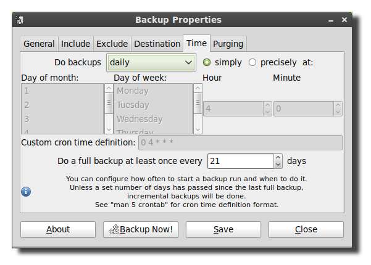Open the Destination tab
Viewport: 371px width, 265px height.
click(156, 44)
